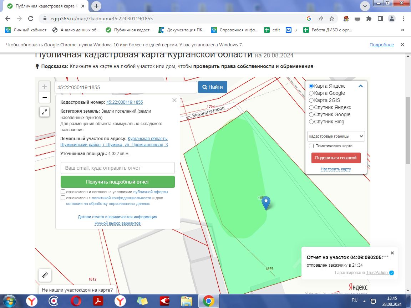
Task: Accept the публичной оферты terms checkbox
Action: pyautogui.click(x=63, y=192)
